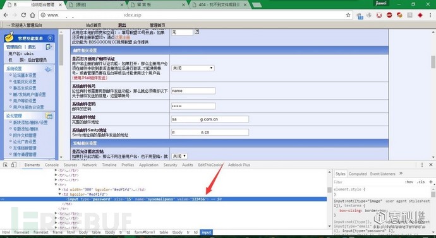This screenshot has height=238, width=436.
Task: Go back with browser back arrow
Action: coord(6,15)
